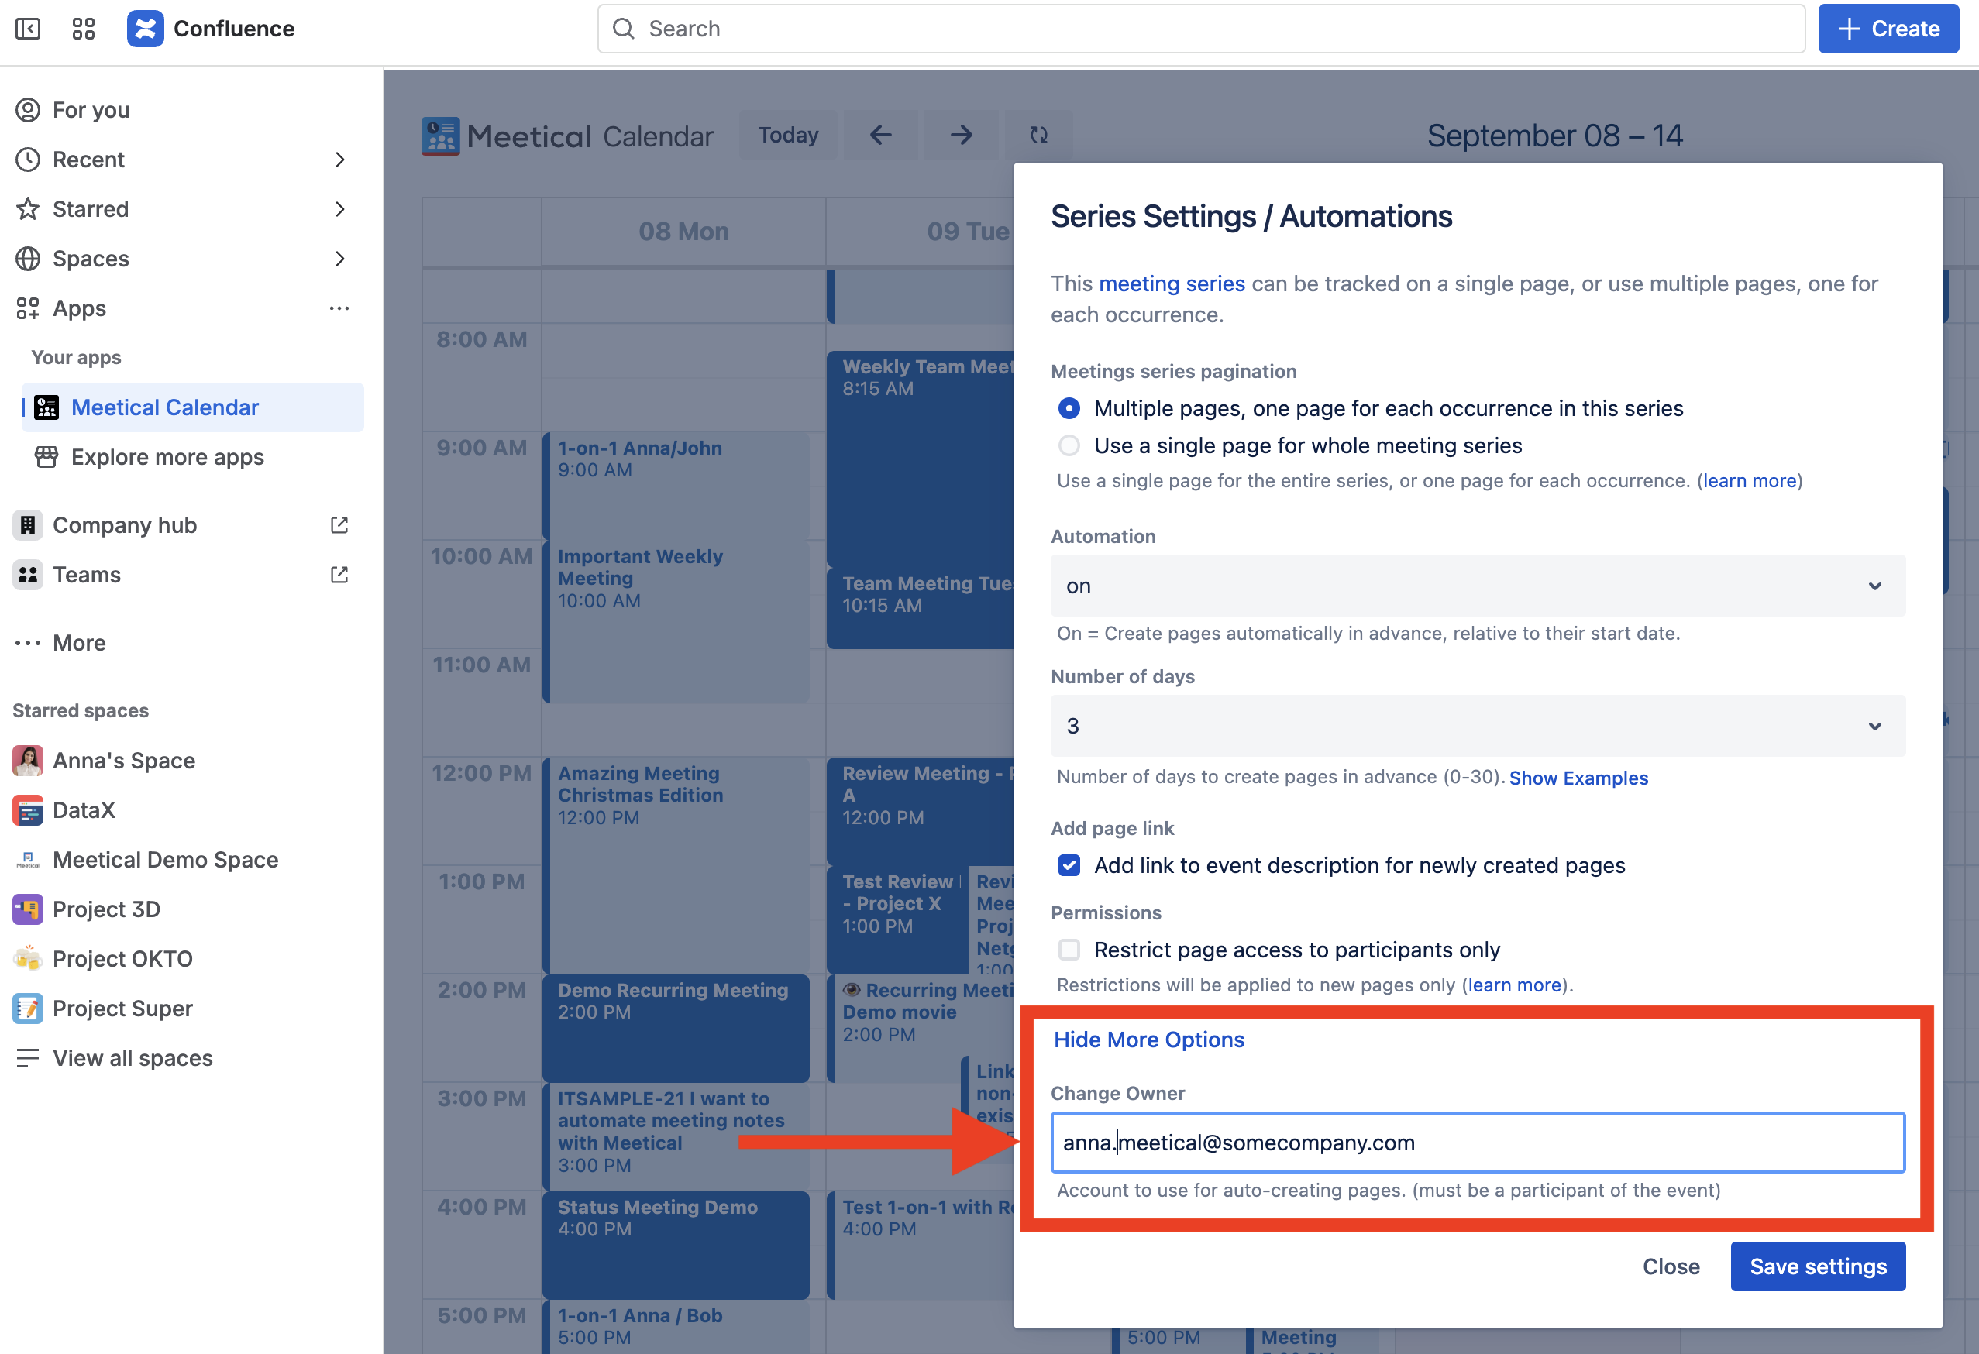
Task: Select Use a single page radio option
Action: tap(1069, 445)
